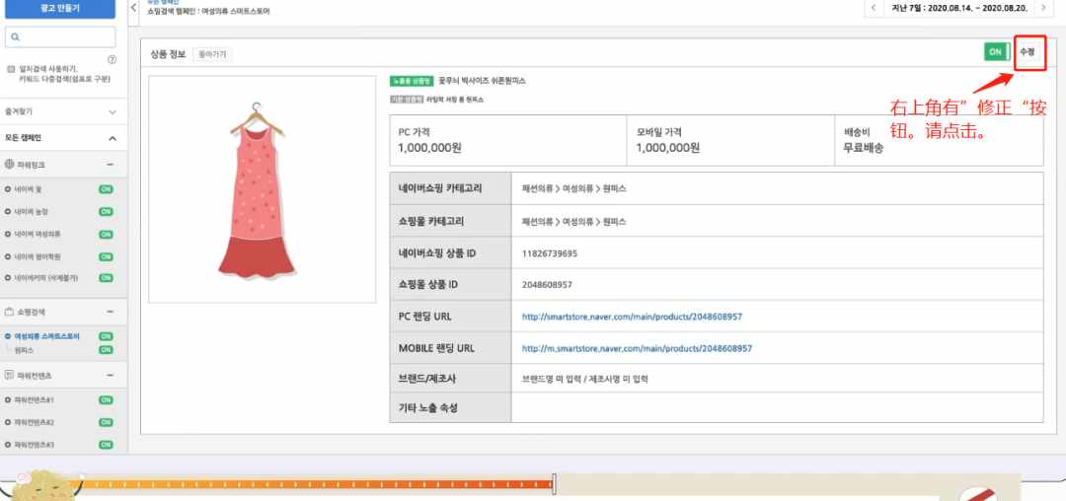Screen dimensions: 1066x501
Task: Toggle ON status for 파워컨텐츠#3
Action: tap(106, 445)
